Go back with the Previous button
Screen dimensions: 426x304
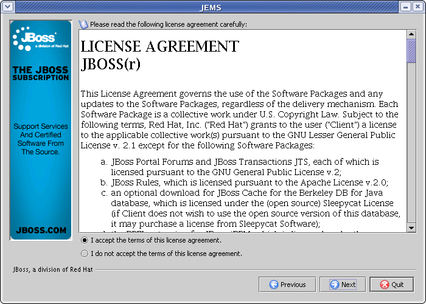(x=287, y=285)
